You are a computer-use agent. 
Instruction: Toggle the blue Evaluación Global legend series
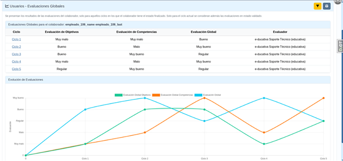[x=212, y=95]
